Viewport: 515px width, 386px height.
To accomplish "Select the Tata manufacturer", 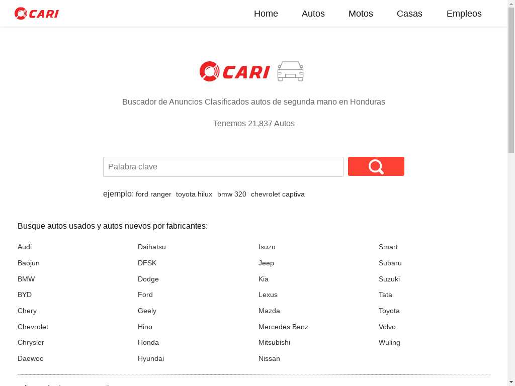I will pos(385,295).
